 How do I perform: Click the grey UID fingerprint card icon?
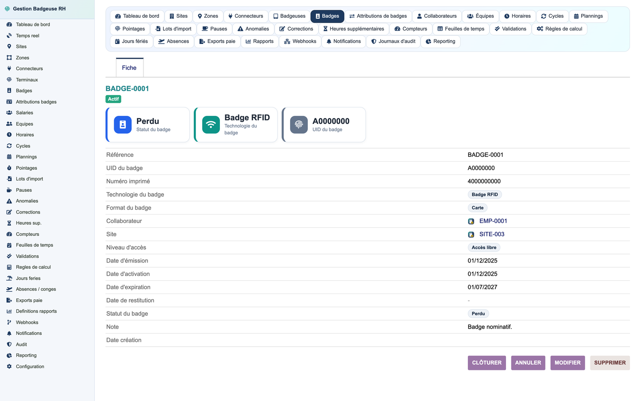[x=299, y=125]
